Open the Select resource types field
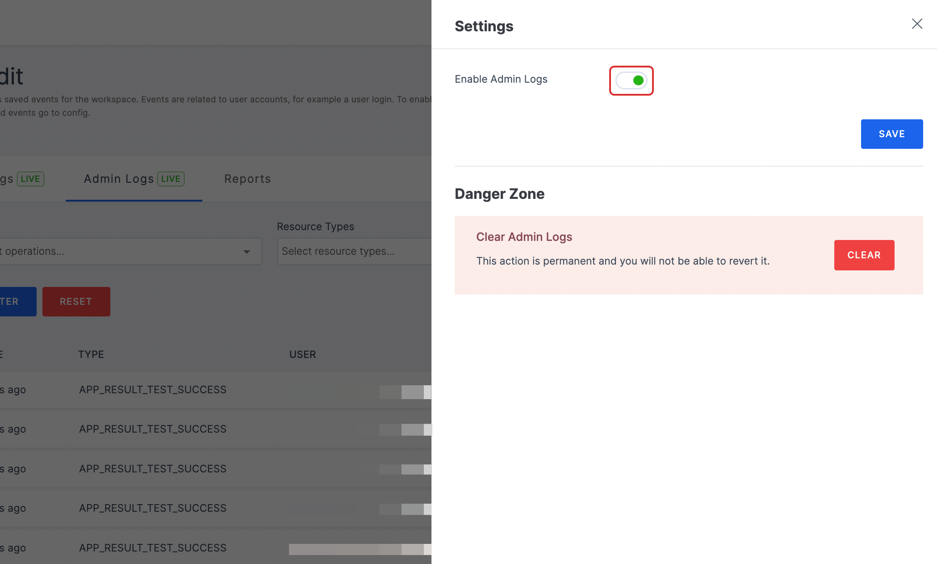The image size is (937, 564). [x=354, y=251]
